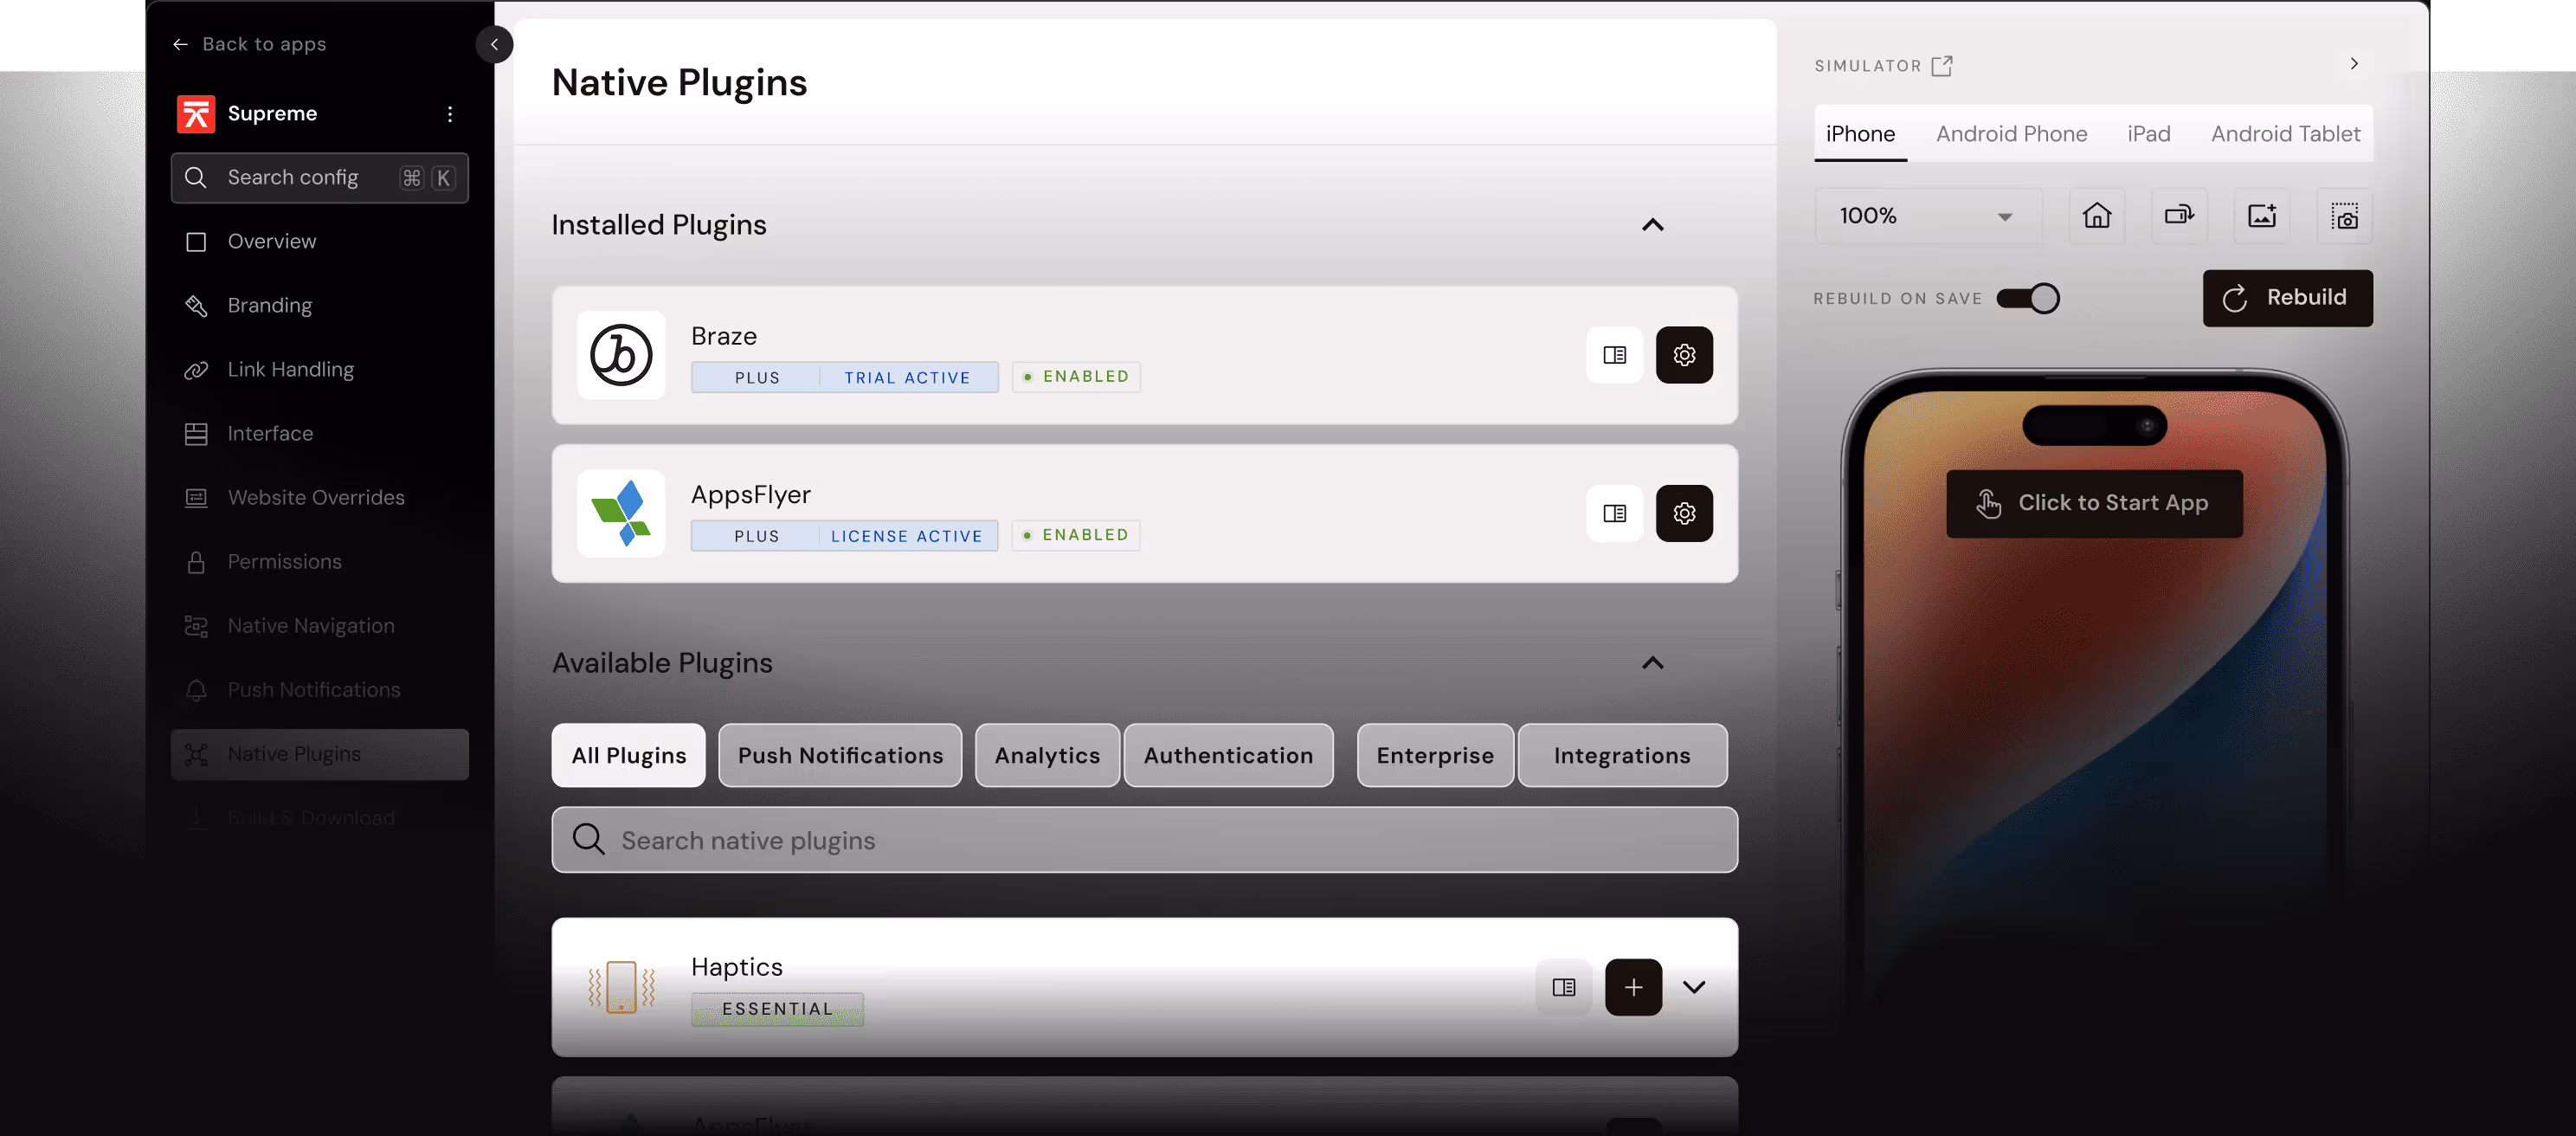Open the Braze plugin documentation icon
This screenshot has width=2576, height=1136.
[x=1614, y=354]
